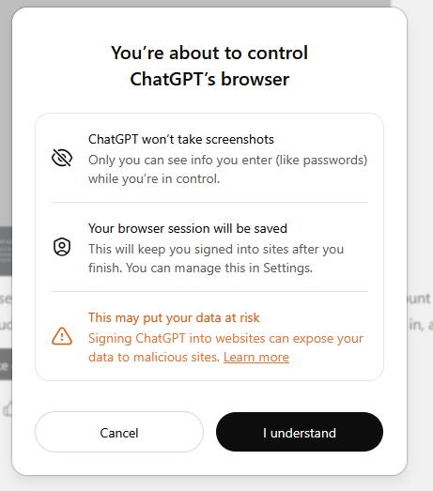This screenshot has height=491, width=433.
Task: Click the 'Signing ChatGPT into websites' warning text
Action: [225, 347]
